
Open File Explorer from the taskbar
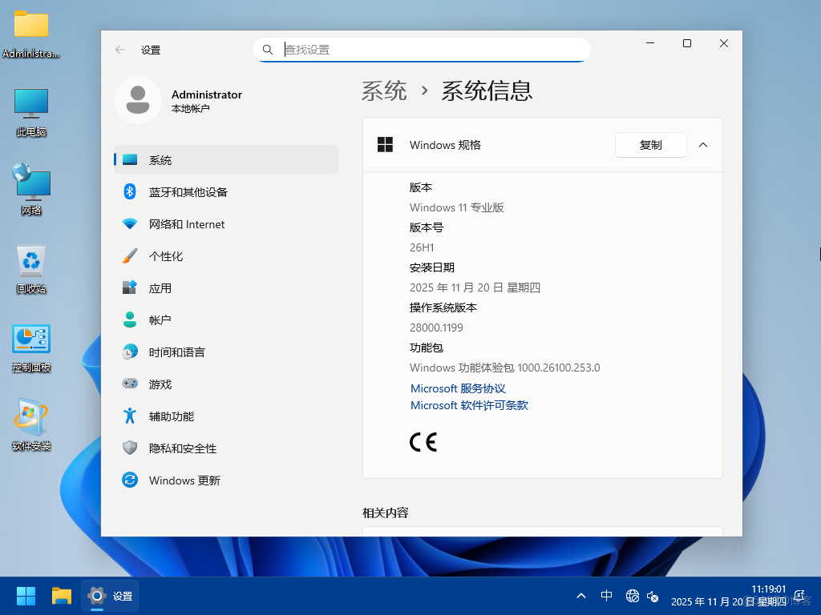point(62,595)
